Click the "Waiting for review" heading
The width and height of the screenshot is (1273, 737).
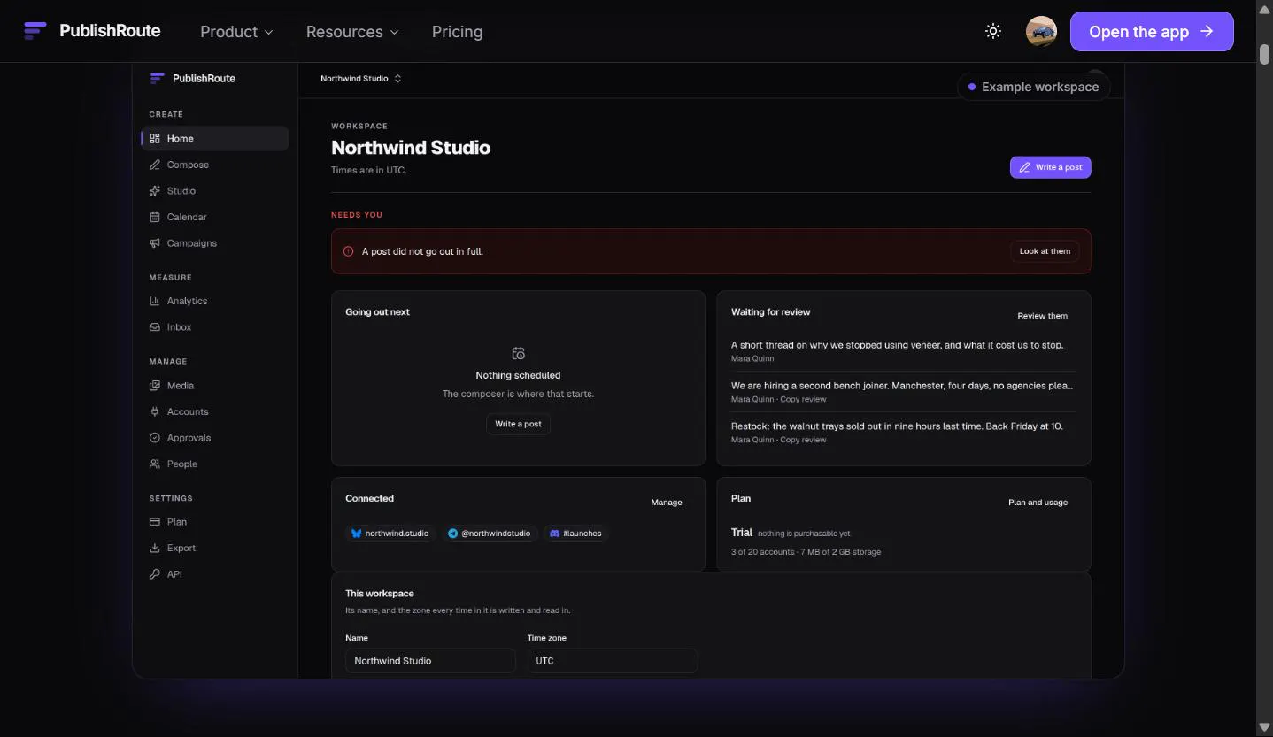click(770, 312)
